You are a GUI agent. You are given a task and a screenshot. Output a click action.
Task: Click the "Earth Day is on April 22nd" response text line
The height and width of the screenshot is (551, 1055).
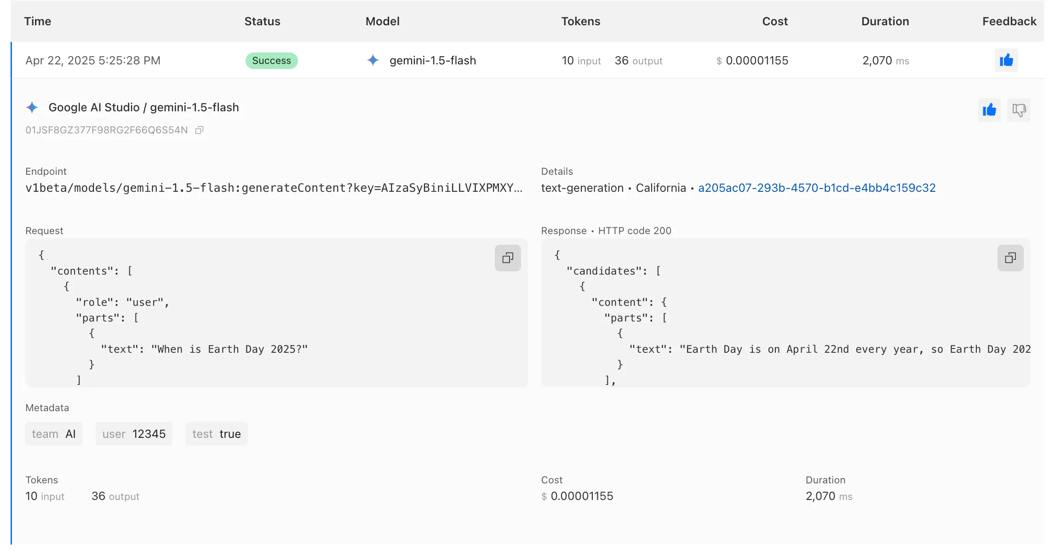click(830, 349)
